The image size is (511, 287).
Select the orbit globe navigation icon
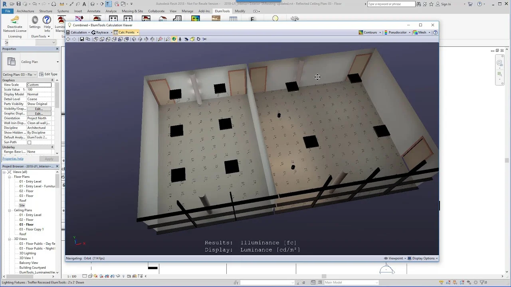(x=174, y=39)
